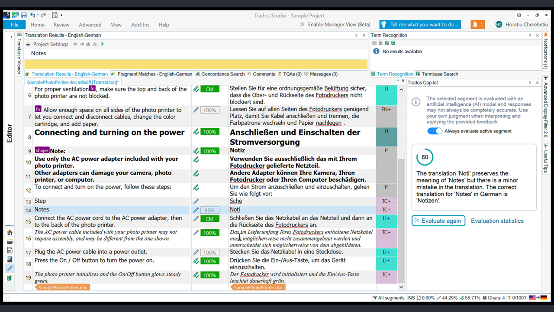Image resolution: width=554 pixels, height=312 pixels.
Task: Switch to Comments tab
Action: tap(261, 74)
